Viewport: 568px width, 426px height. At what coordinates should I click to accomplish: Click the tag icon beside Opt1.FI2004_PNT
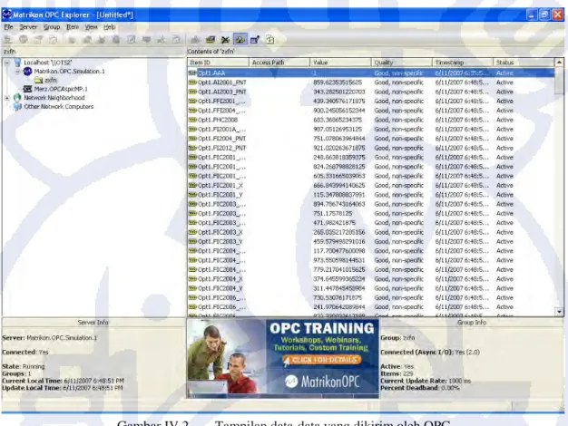coord(192,139)
